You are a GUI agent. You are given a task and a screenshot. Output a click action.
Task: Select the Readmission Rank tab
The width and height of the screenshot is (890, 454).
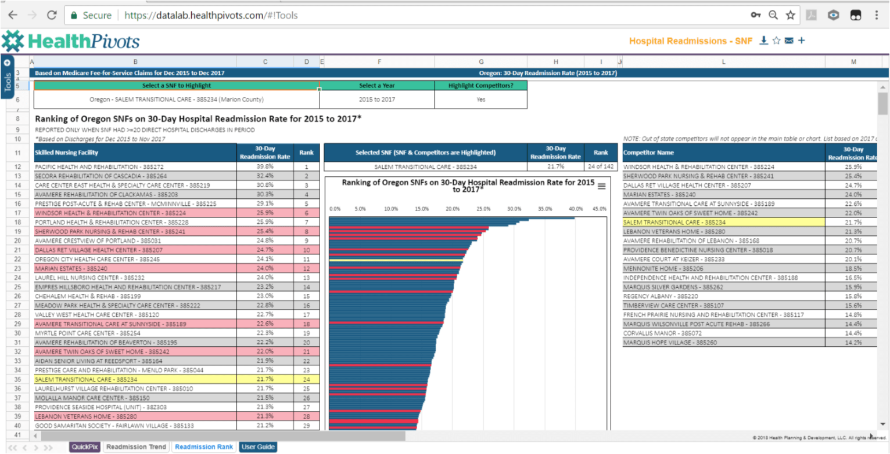pos(204,446)
